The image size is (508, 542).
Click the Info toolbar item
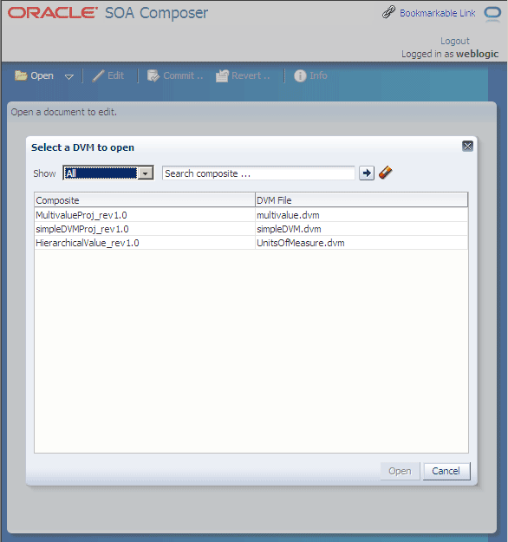pos(310,75)
